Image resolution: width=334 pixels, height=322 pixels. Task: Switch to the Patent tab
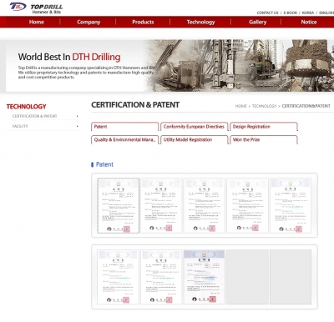[x=124, y=127]
